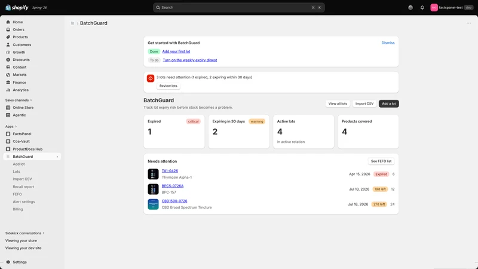Expand the Sales channels section chevron
The height and width of the screenshot is (269, 478).
click(31, 100)
